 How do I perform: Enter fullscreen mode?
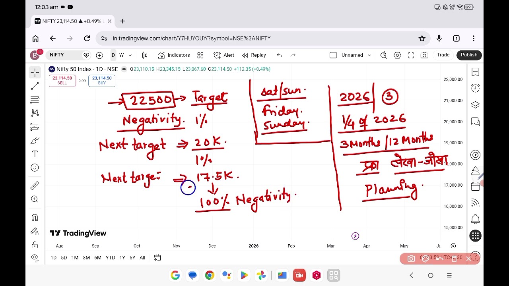[x=411, y=55]
